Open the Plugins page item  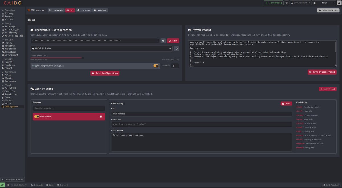(9, 78)
